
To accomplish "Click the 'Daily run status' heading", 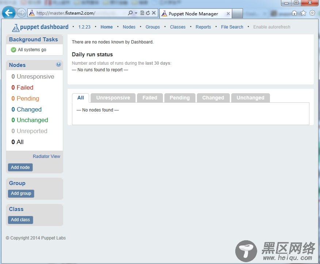I will [x=92, y=54].
